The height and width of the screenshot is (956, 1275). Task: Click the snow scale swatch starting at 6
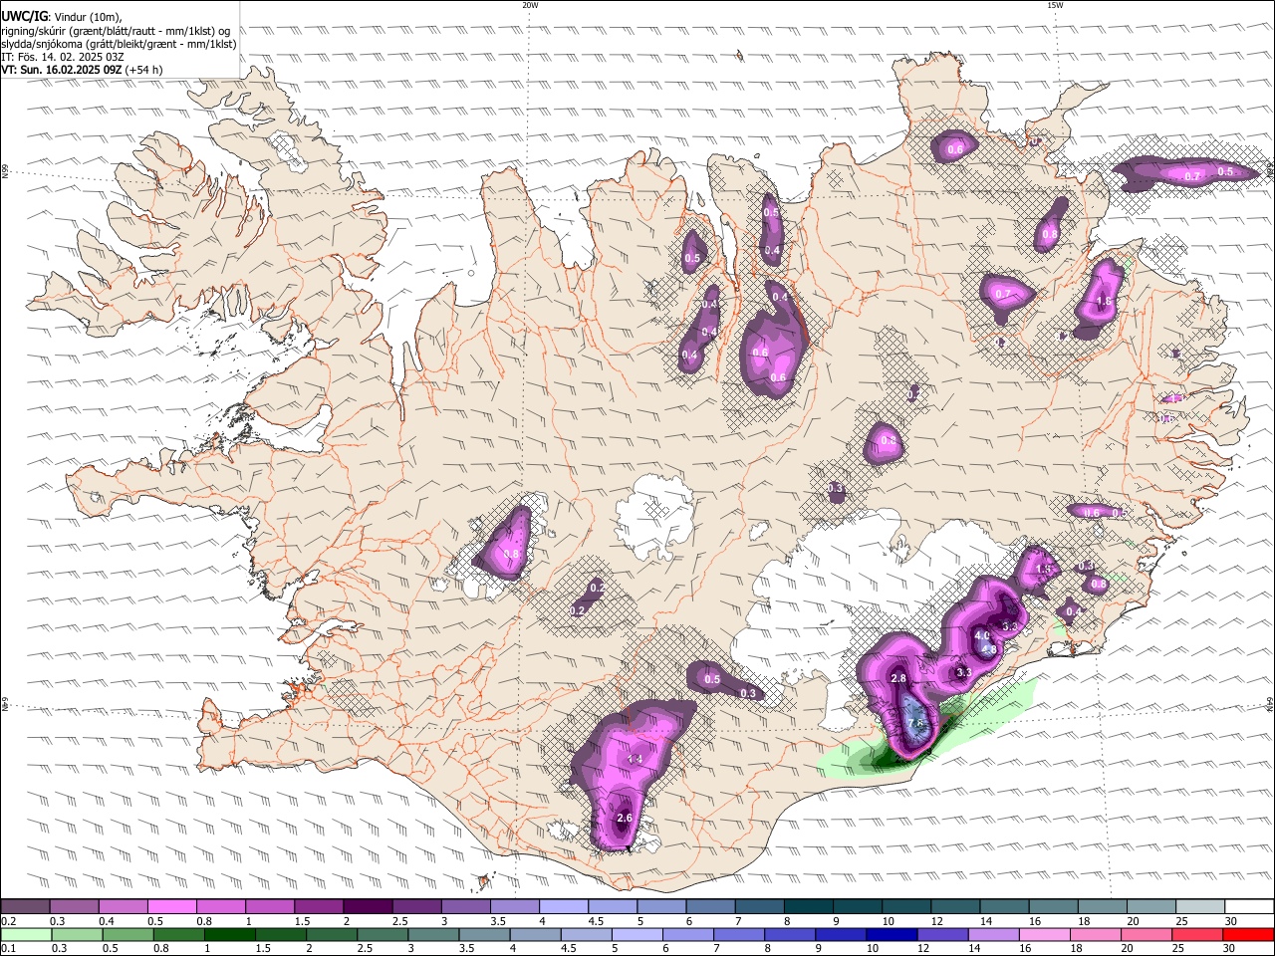coord(710,907)
